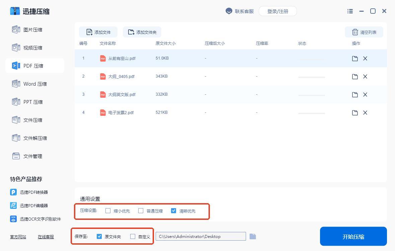The width and height of the screenshot is (395, 251).
Task: Open Word 压缩 section
Action: click(x=35, y=84)
